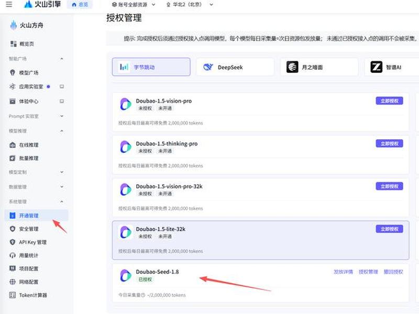
Task: Click the Token计算器 calculator icon
Action: pos(13,295)
